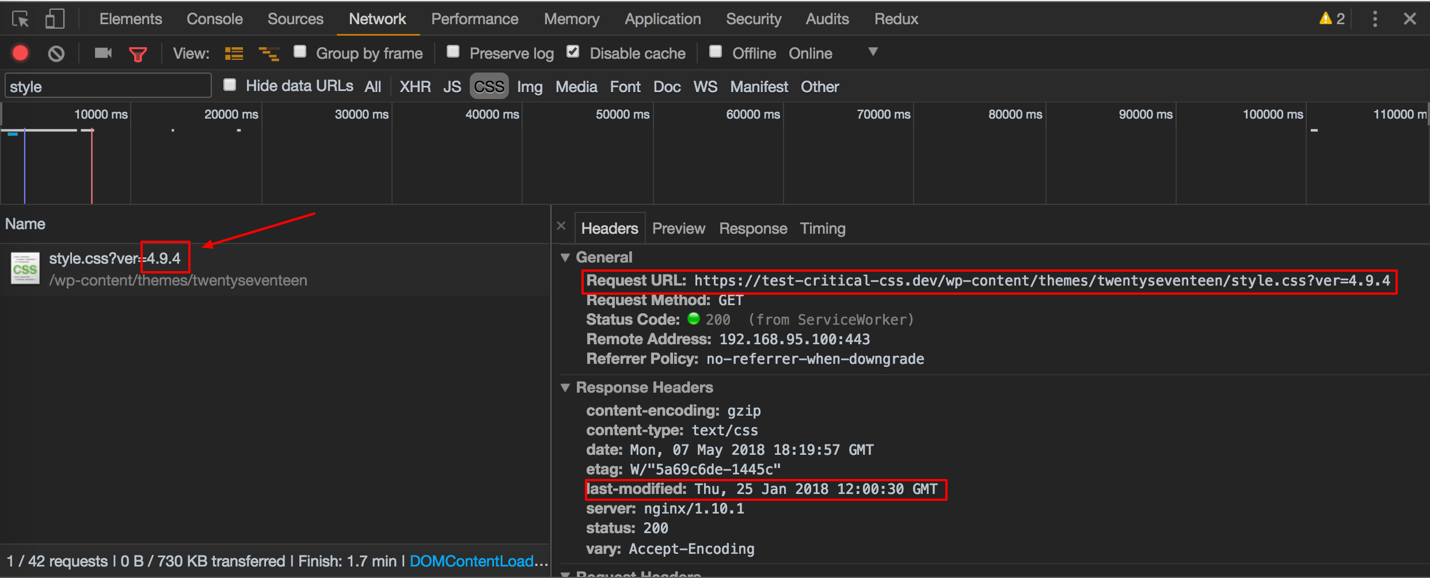Open the Elements tab
Image resolution: width=1430 pixels, height=578 pixels.
click(x=131, y=19)
